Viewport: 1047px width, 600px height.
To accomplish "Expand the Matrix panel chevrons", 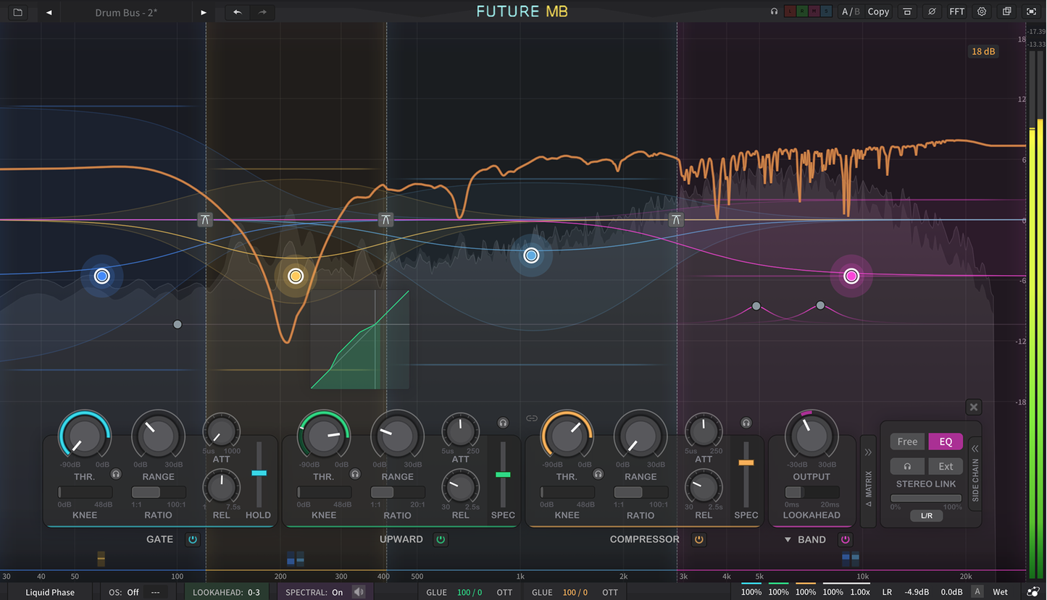I will tap(868, 452).
